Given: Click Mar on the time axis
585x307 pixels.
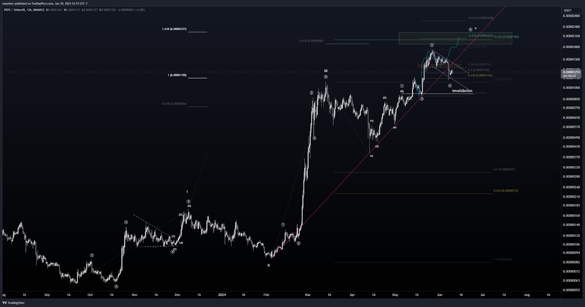Looking at the screenshot, I should click(308, 295).
